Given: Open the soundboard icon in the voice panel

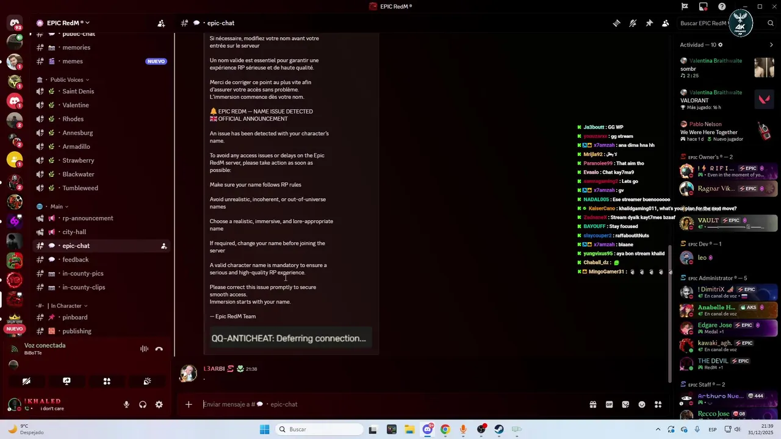Looking at the screenshot, I should (x=147, y=381).
